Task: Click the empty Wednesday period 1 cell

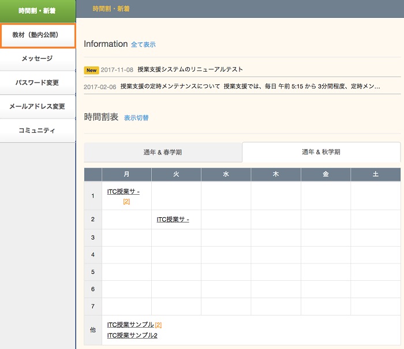Action: 226,196
